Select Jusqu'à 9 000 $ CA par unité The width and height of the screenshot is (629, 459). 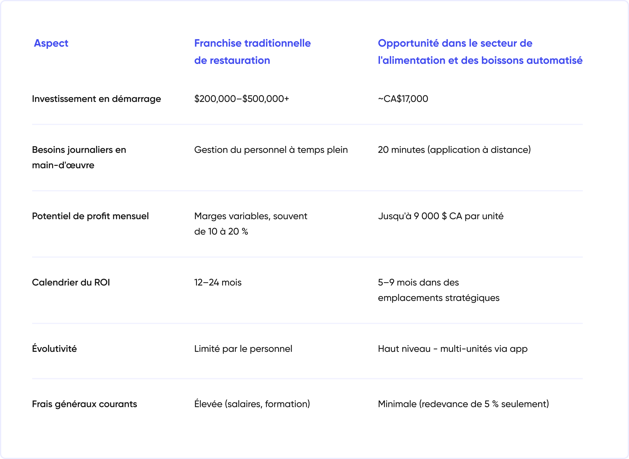coord(440,216)
